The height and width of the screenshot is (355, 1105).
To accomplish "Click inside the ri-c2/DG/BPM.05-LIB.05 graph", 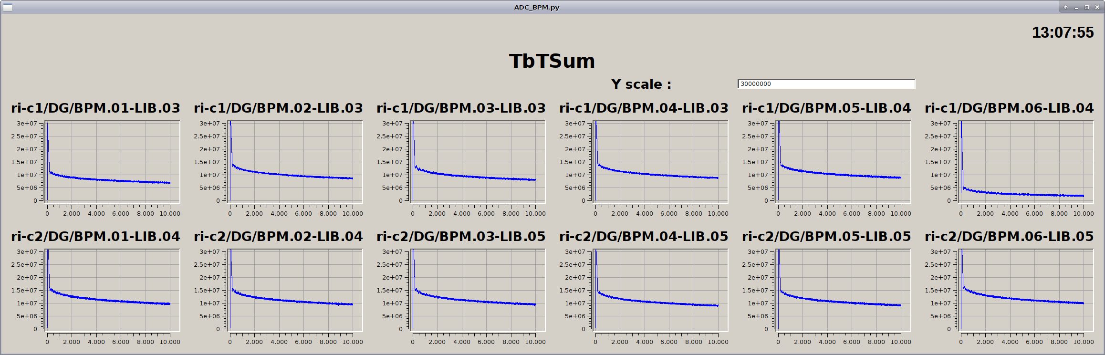I will click(844, 290).
